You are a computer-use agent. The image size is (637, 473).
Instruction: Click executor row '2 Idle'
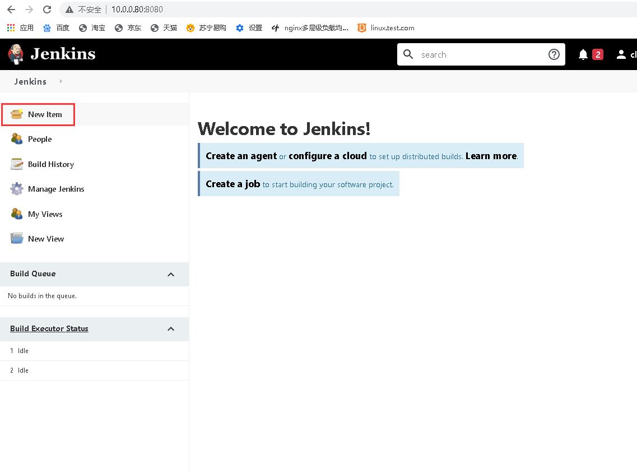(94, 370)
